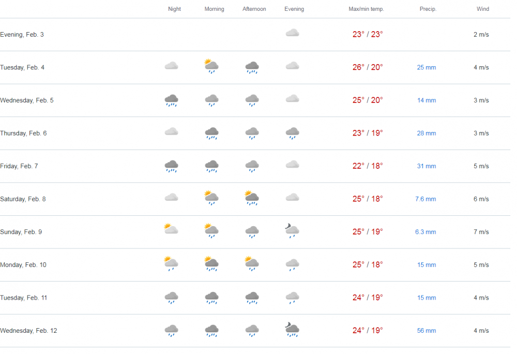Screen dimensions: 517x354
Task: Click Sunday Feb. 9 night partly sunny icon
Action: 171,229
